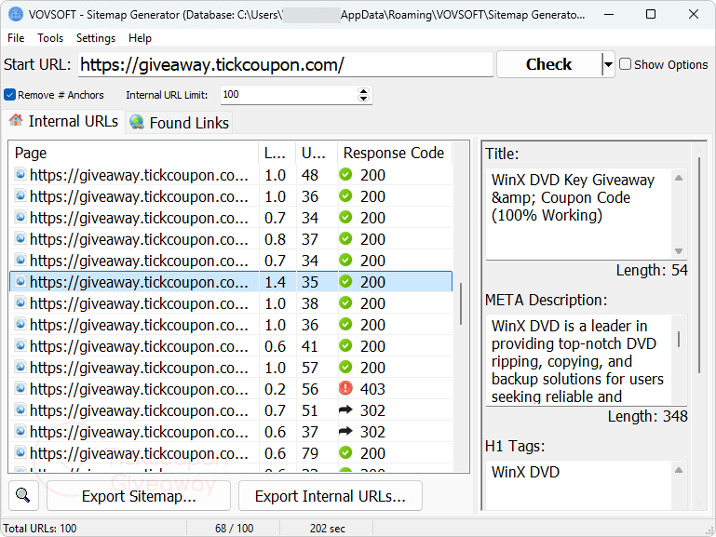Sort by the U... column header

pyautogui.click(x=317, y=153)
